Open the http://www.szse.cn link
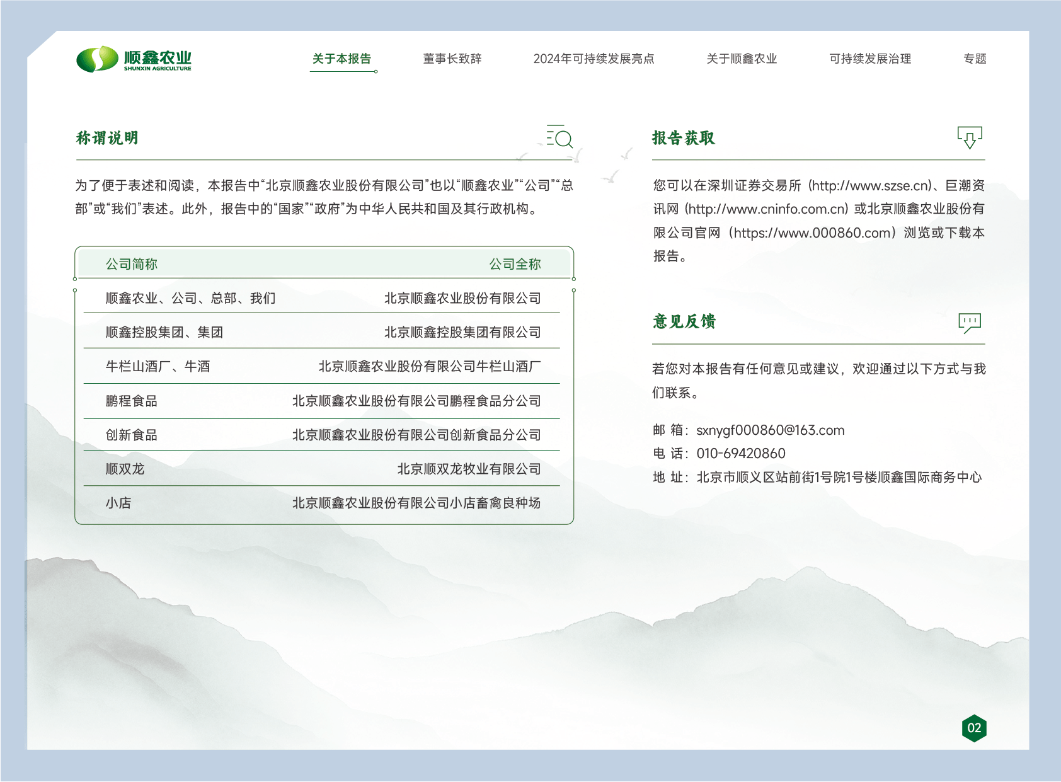This screenshot has width=1061, height=782. [871, 185]
